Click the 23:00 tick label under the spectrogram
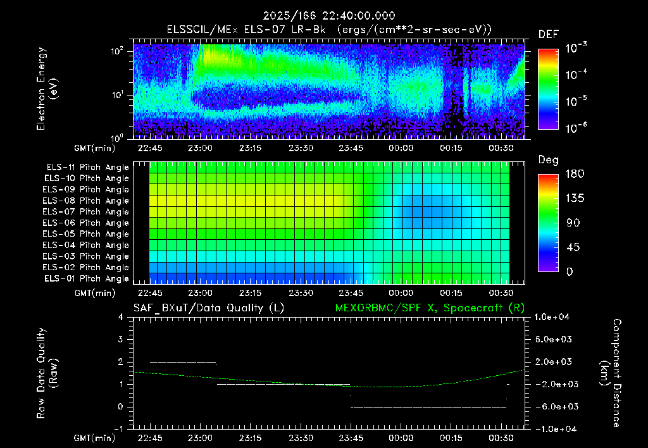The width and height of the screenshot is (648, 448). [200, 148]
